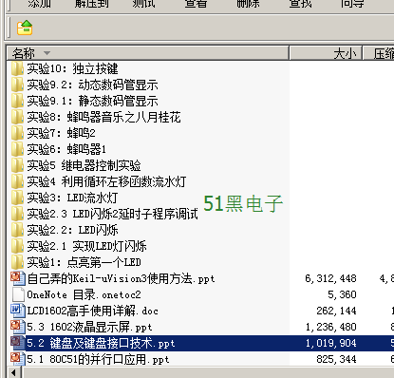The image size is (394, 378).
Task: Select folder icon of 实验7：蜂鸣2
Action: point(17,133)
